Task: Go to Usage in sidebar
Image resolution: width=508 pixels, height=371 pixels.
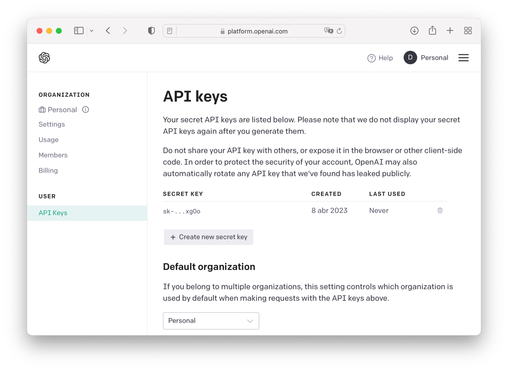Action: tap(49, 140)
